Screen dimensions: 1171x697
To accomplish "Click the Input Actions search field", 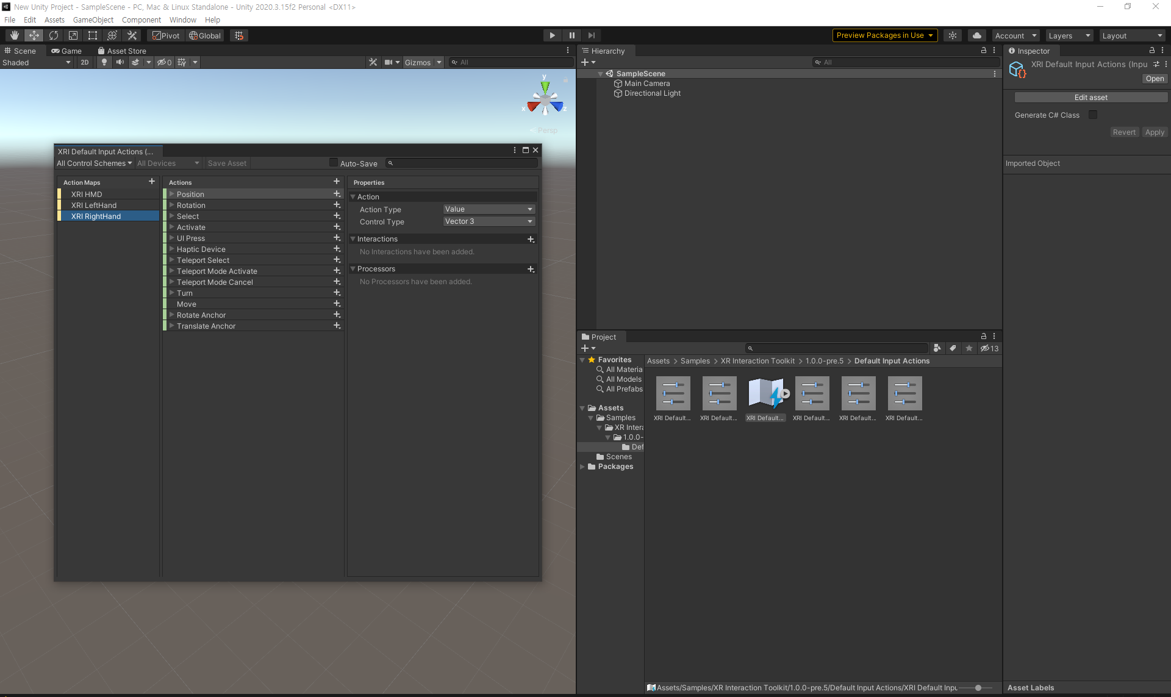I will pyautogui.click(x=462, y=163).
